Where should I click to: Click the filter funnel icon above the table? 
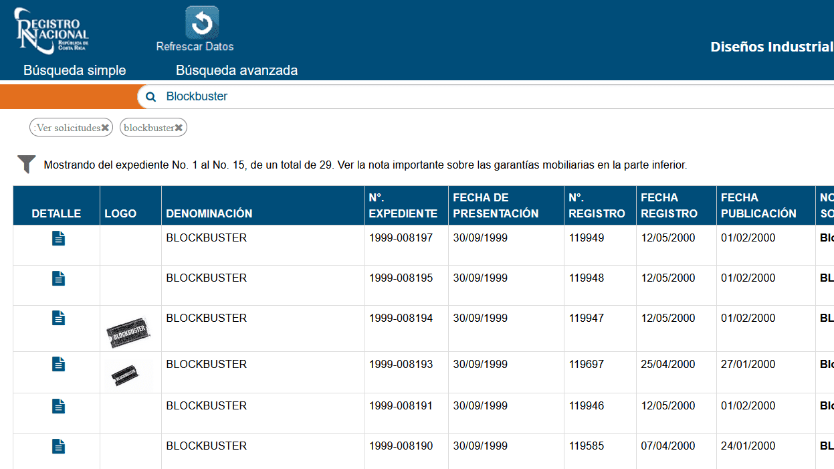(25, 163)
